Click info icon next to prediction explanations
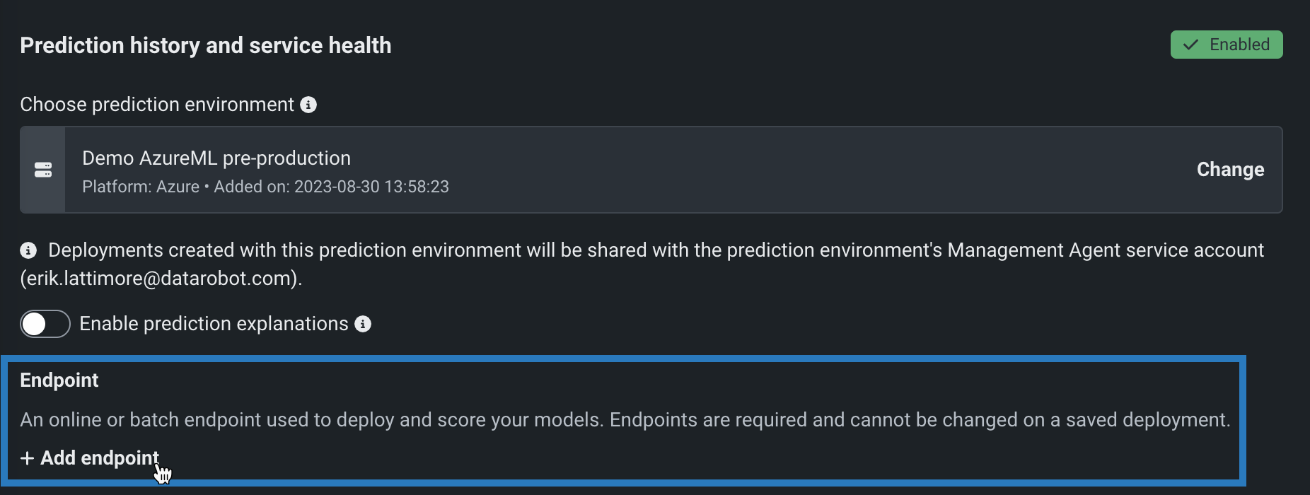Screen dimensions: 1310x495 click(363, 324)
